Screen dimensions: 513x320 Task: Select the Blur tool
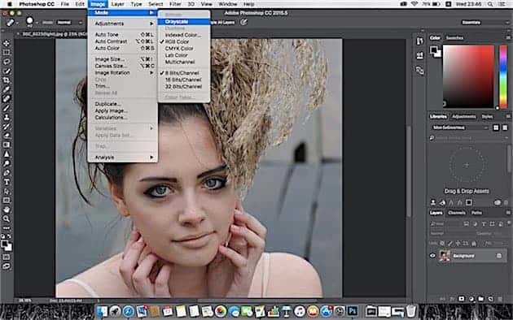click(x=7, y=154)
